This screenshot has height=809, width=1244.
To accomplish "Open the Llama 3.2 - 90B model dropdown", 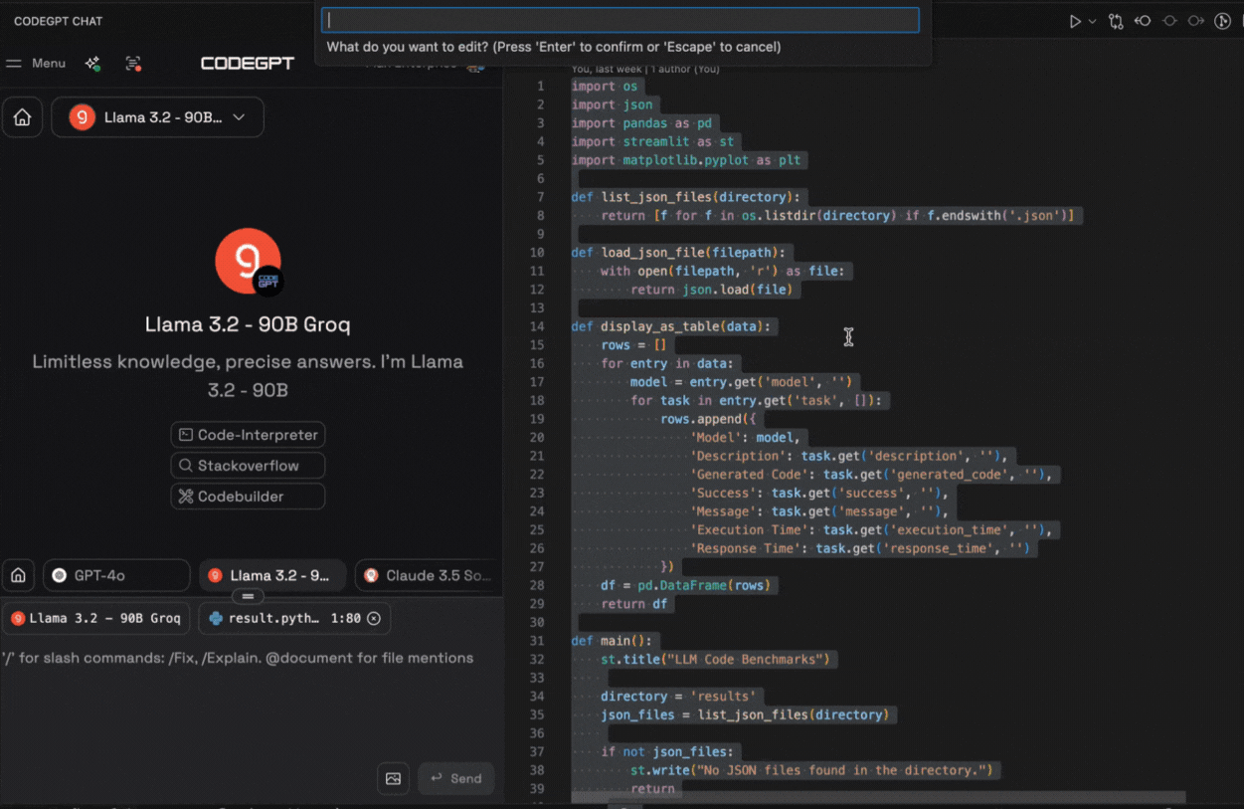I will pyautogui.click(x=157, y=117).
